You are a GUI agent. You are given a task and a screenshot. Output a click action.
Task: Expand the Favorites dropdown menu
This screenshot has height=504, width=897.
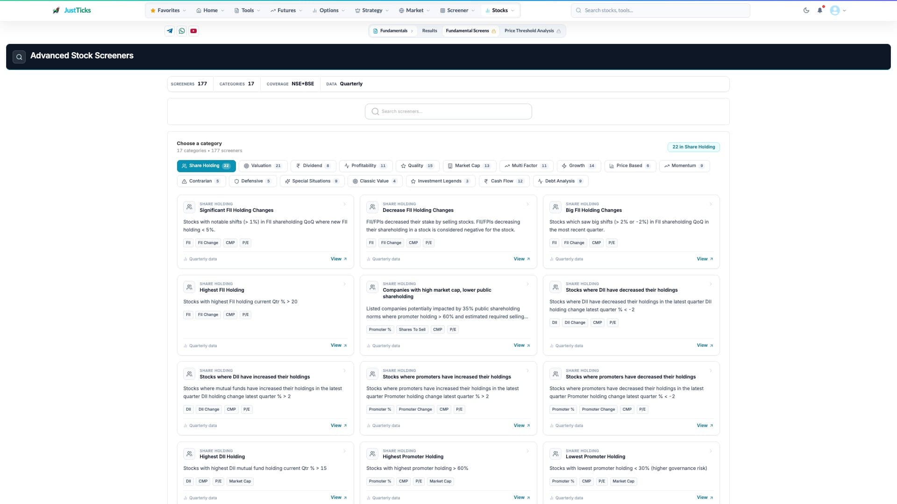coord(168,10)
